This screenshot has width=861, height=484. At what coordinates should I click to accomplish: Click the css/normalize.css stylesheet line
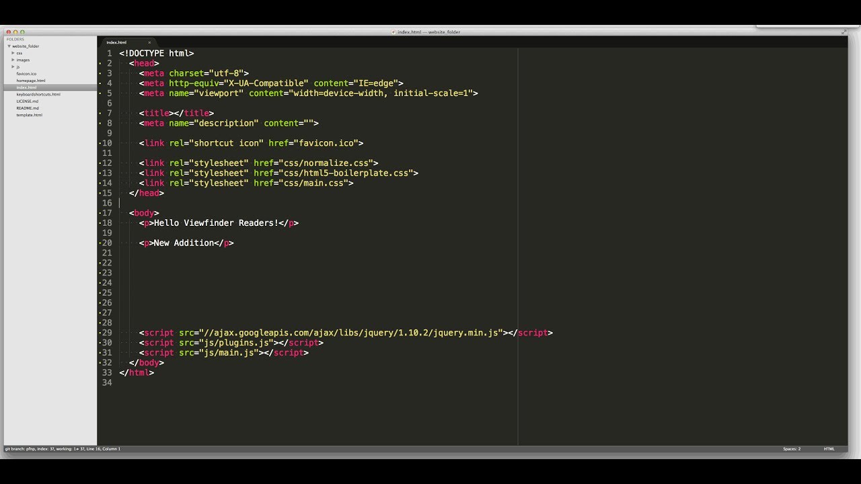point(259,163)
